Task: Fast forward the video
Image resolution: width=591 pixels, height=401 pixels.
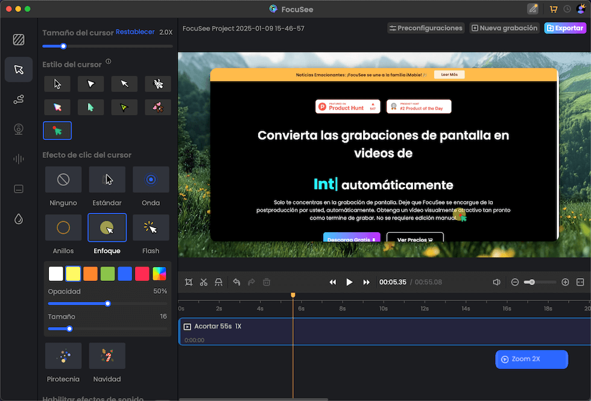Action: (x=367, y=282)
